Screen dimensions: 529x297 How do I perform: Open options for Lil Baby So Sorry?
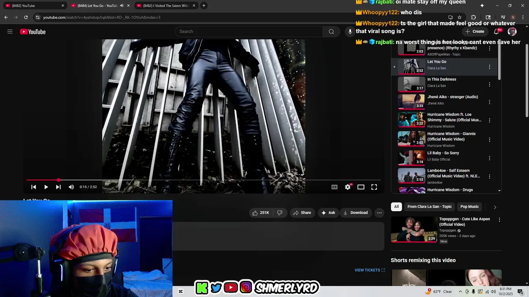tap(490, 158)
